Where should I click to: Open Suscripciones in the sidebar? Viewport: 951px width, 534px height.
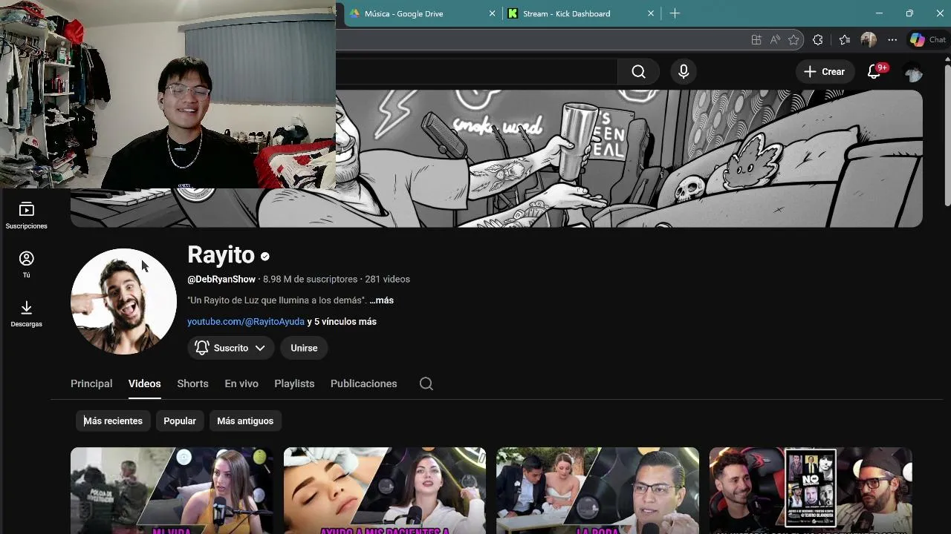point(26,215)
